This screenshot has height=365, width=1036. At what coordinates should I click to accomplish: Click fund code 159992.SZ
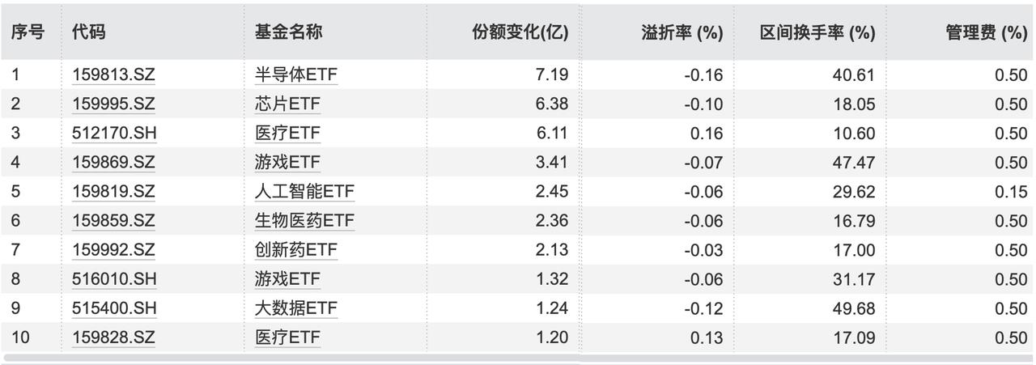pos(113,250)
